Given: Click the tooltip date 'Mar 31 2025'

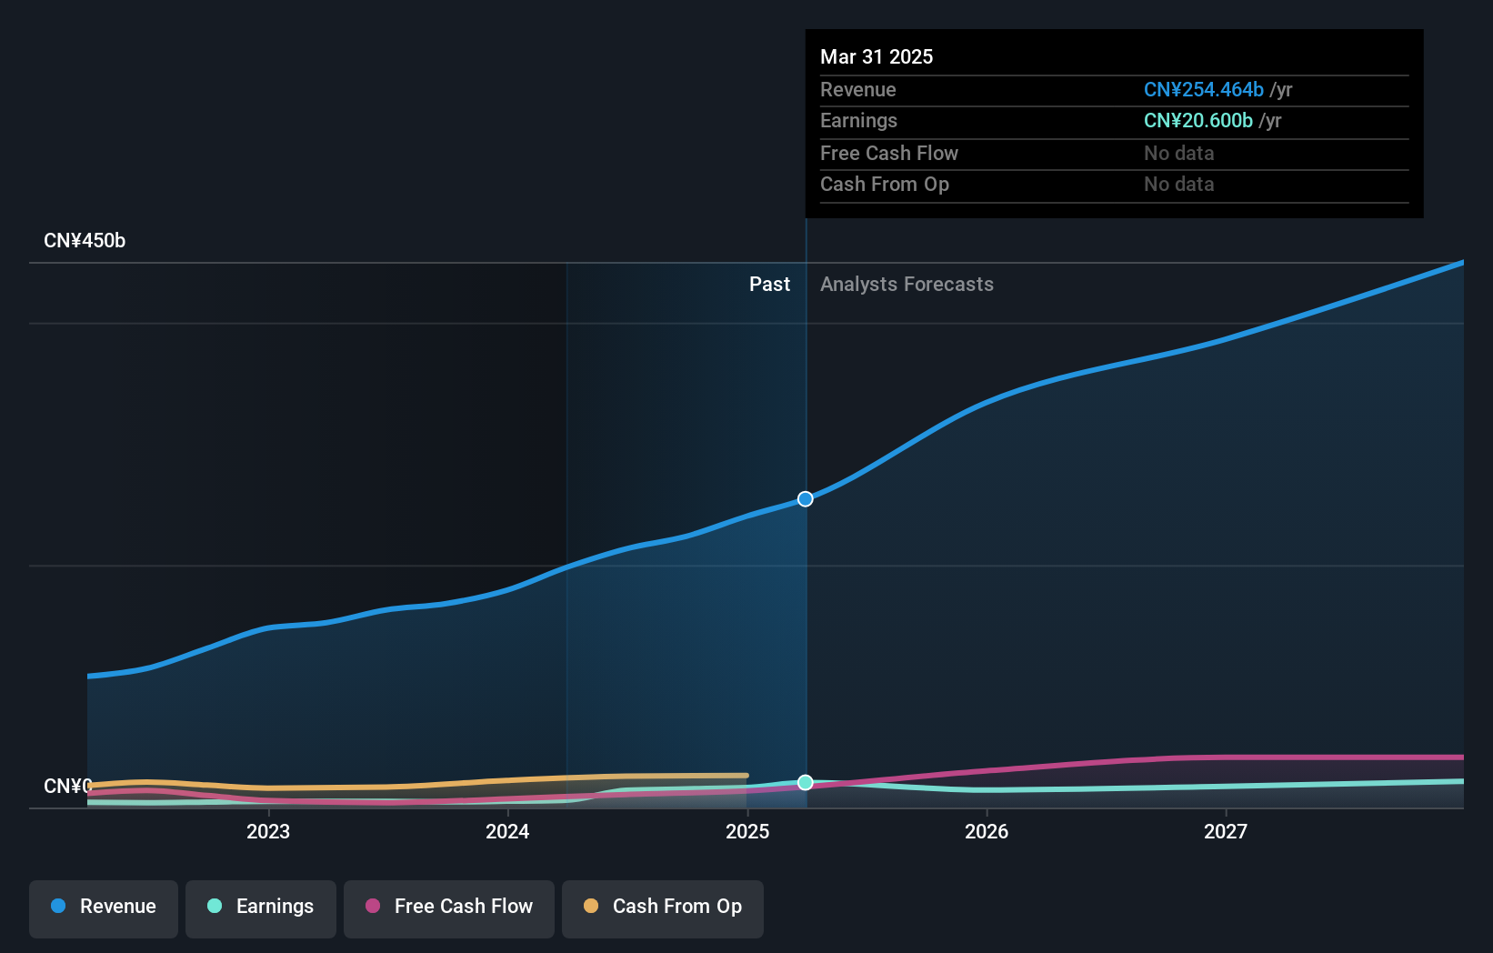Looking at the screenshot, I should (877, 56).
